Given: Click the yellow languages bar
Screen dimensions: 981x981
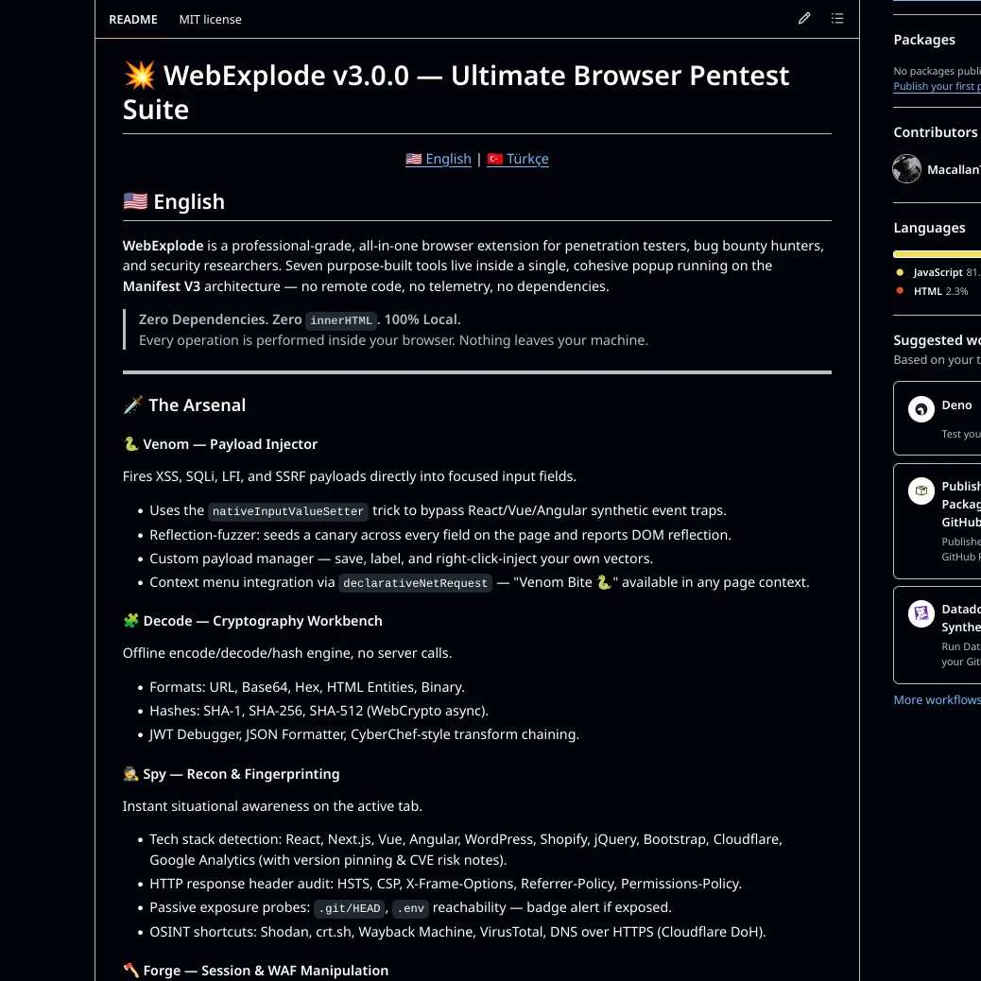Looking at the screenshot, I should point(937,254).
